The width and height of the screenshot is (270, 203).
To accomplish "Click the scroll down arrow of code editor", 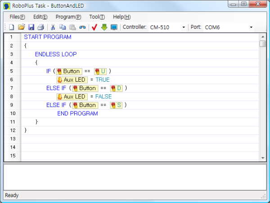I will point(263,157).
